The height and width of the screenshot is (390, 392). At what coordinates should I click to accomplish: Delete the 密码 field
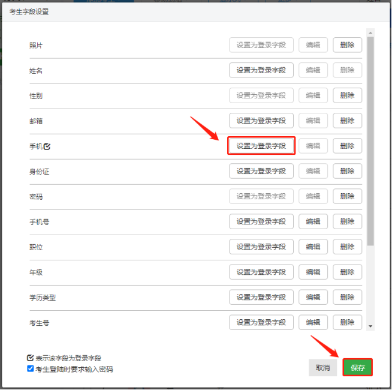coord(347,196)
